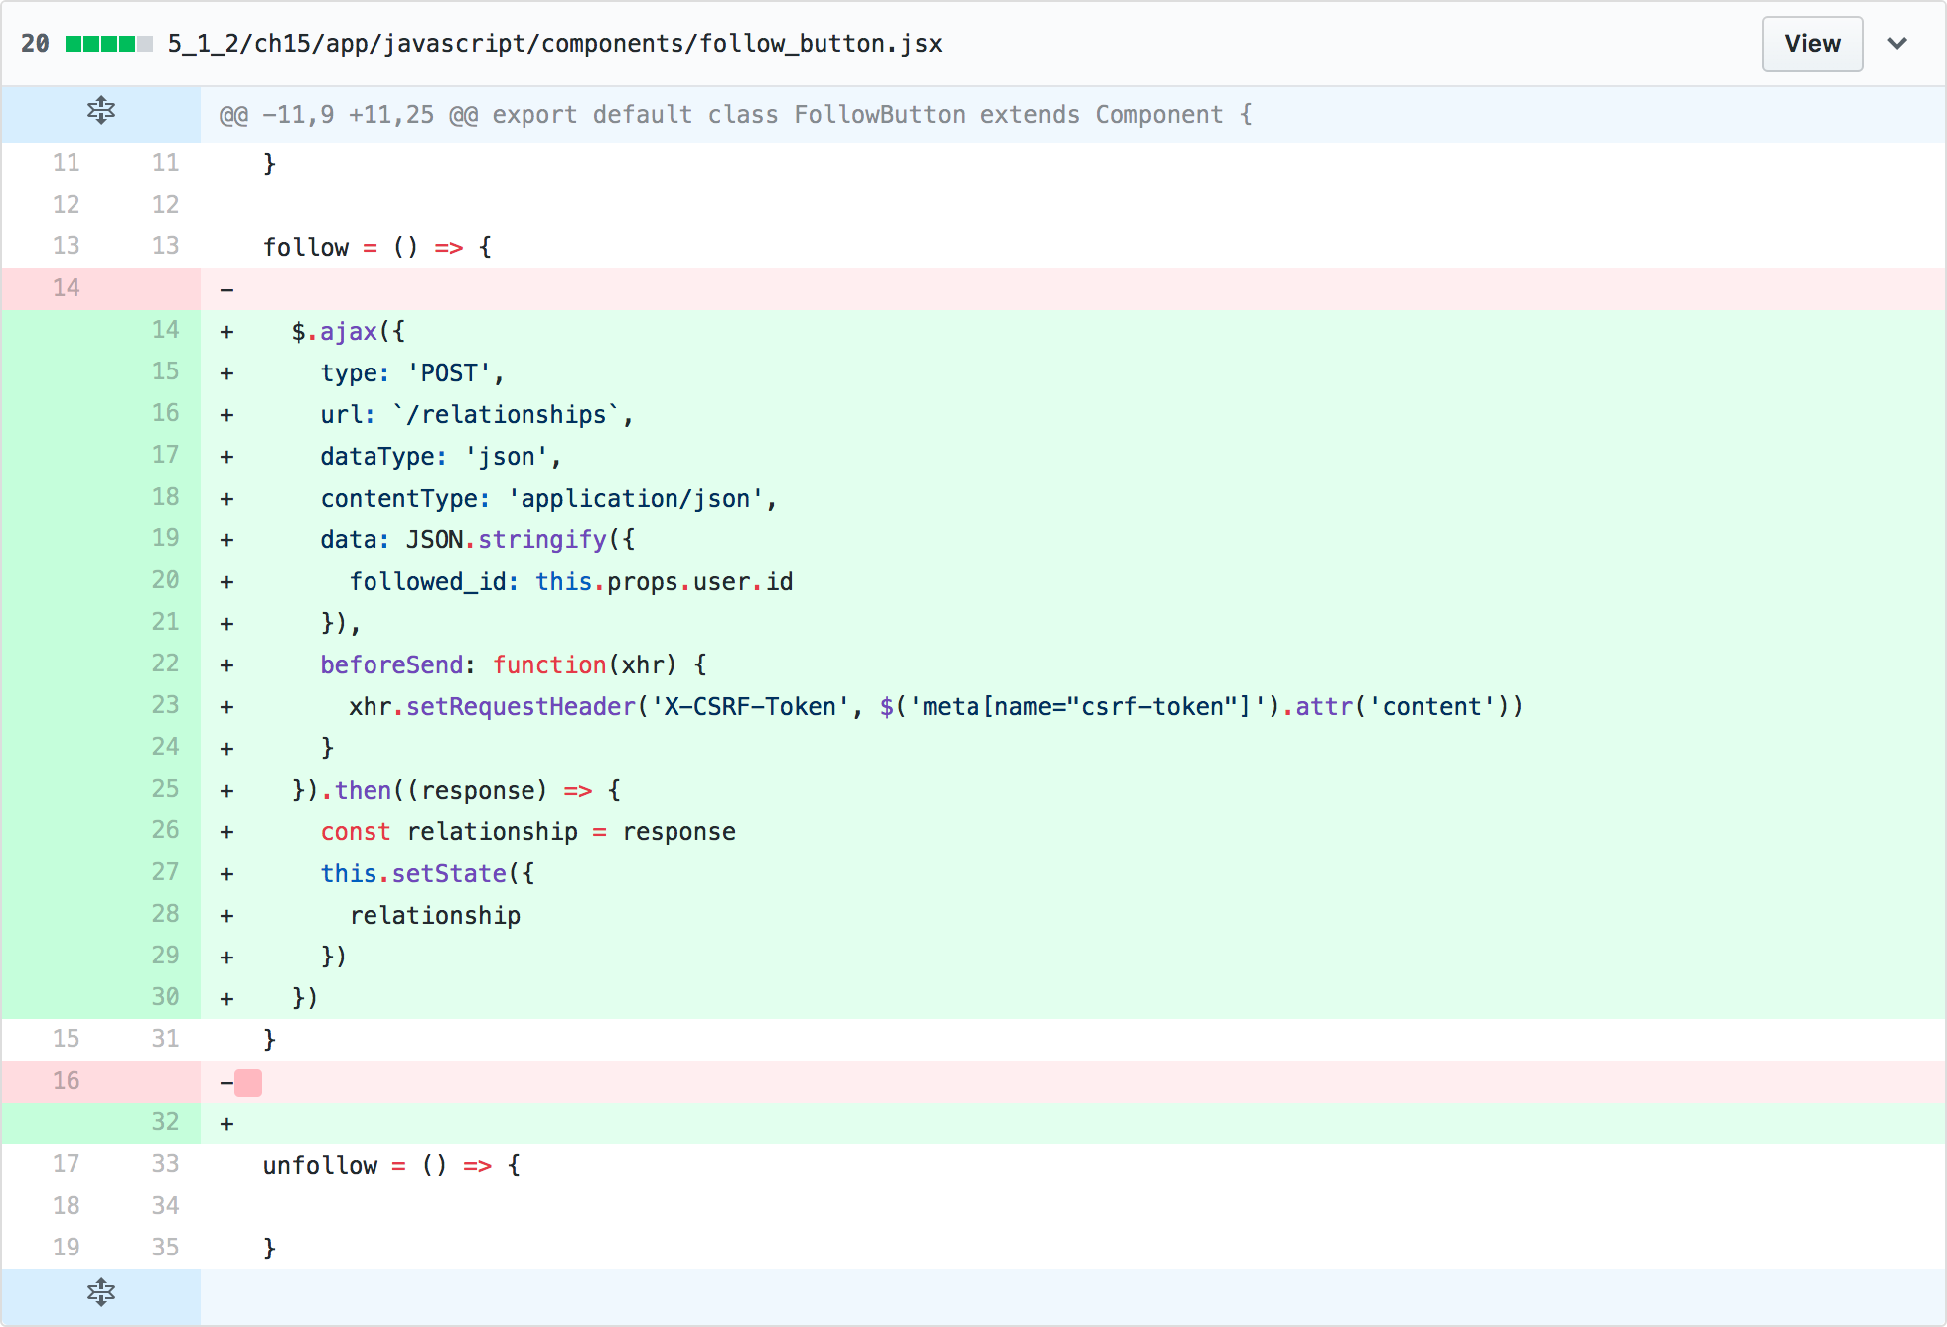Collapse the file diff with the chevron
1947x1327 pixels.
1897,44
